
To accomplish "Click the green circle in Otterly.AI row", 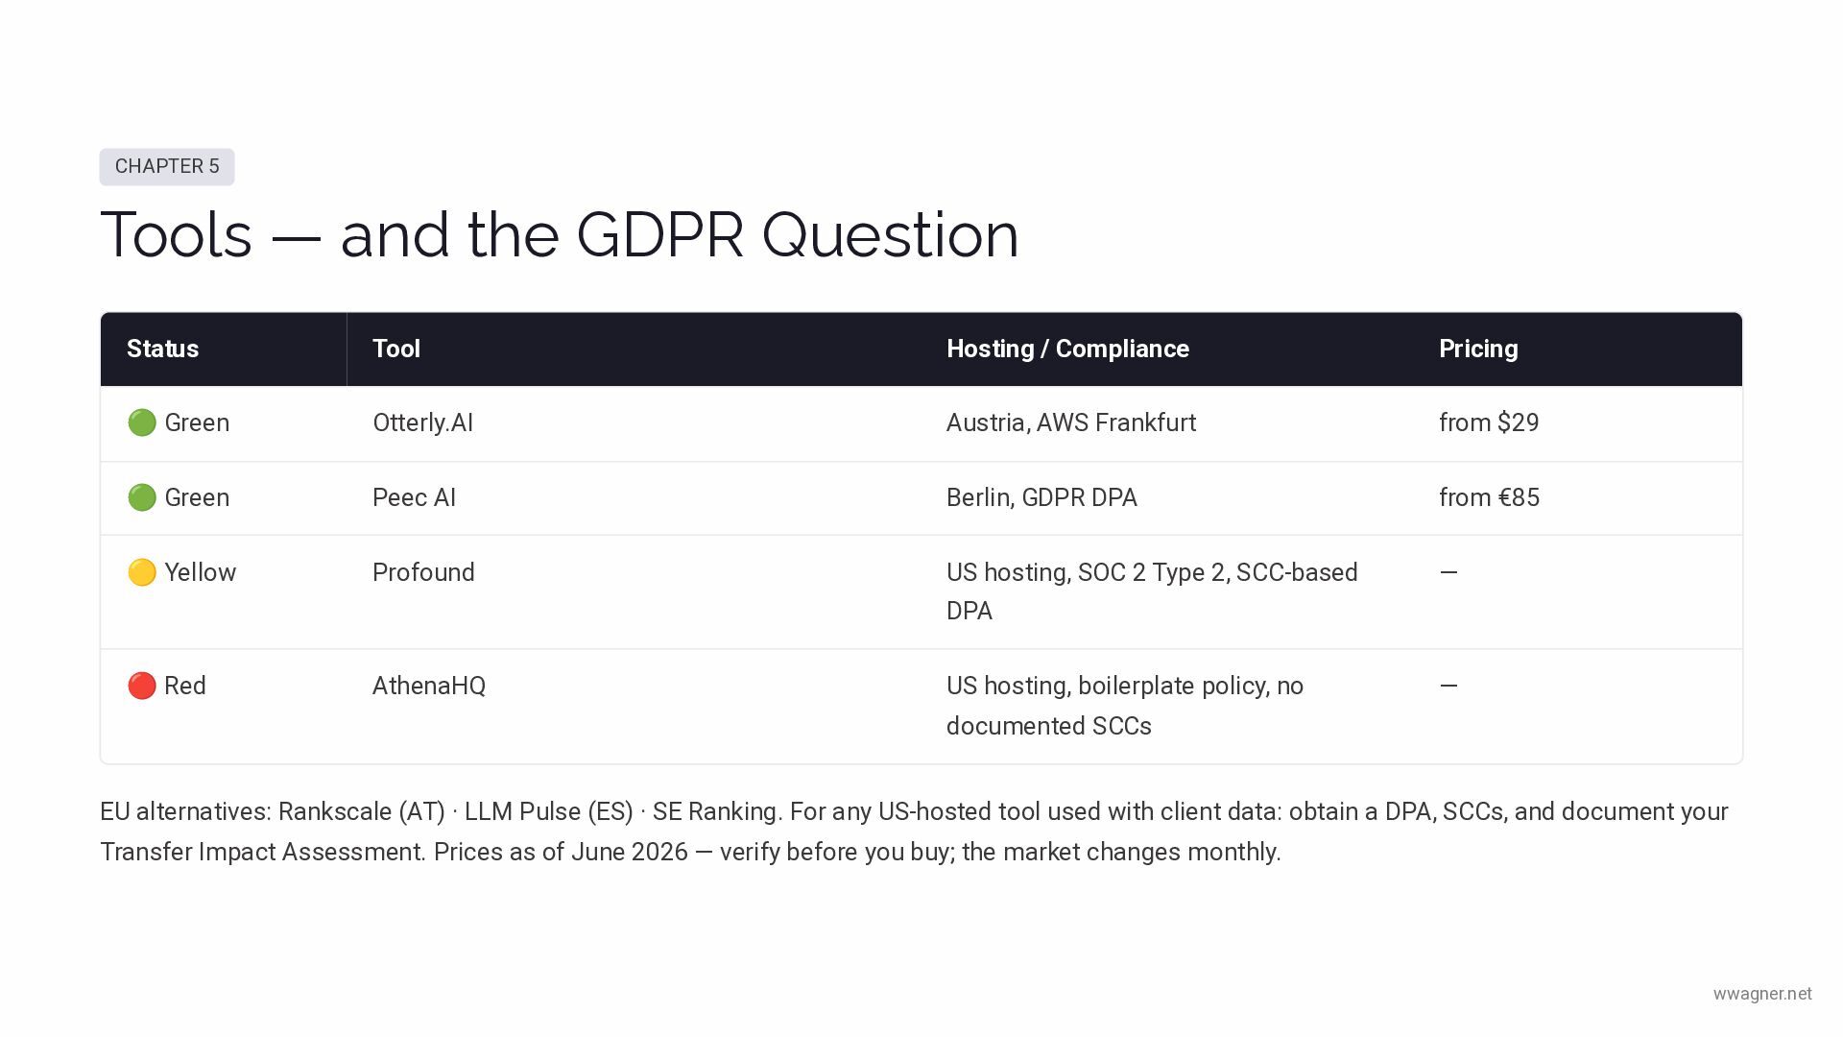I will 142,422.
